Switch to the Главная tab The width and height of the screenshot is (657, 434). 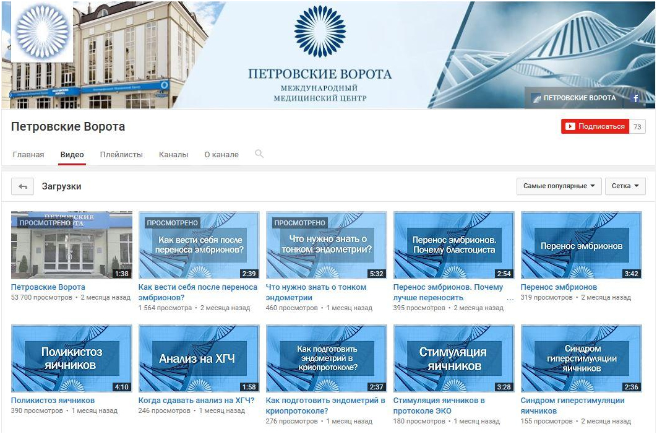coord(28,154)
